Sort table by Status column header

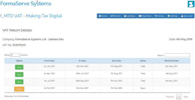143,61
